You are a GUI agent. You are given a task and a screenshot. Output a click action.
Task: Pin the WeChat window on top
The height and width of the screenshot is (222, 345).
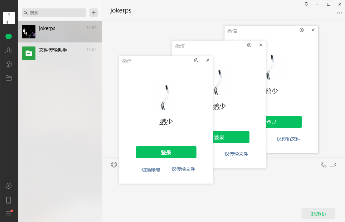(306, 4)
